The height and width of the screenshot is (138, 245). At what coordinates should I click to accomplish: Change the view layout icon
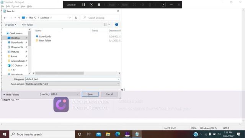coord(105,25)
